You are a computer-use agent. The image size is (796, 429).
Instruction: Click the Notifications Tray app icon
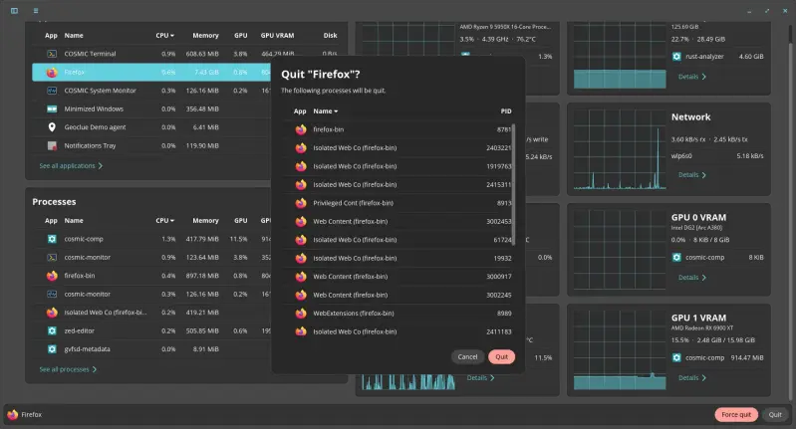click(x=52, y=145)
